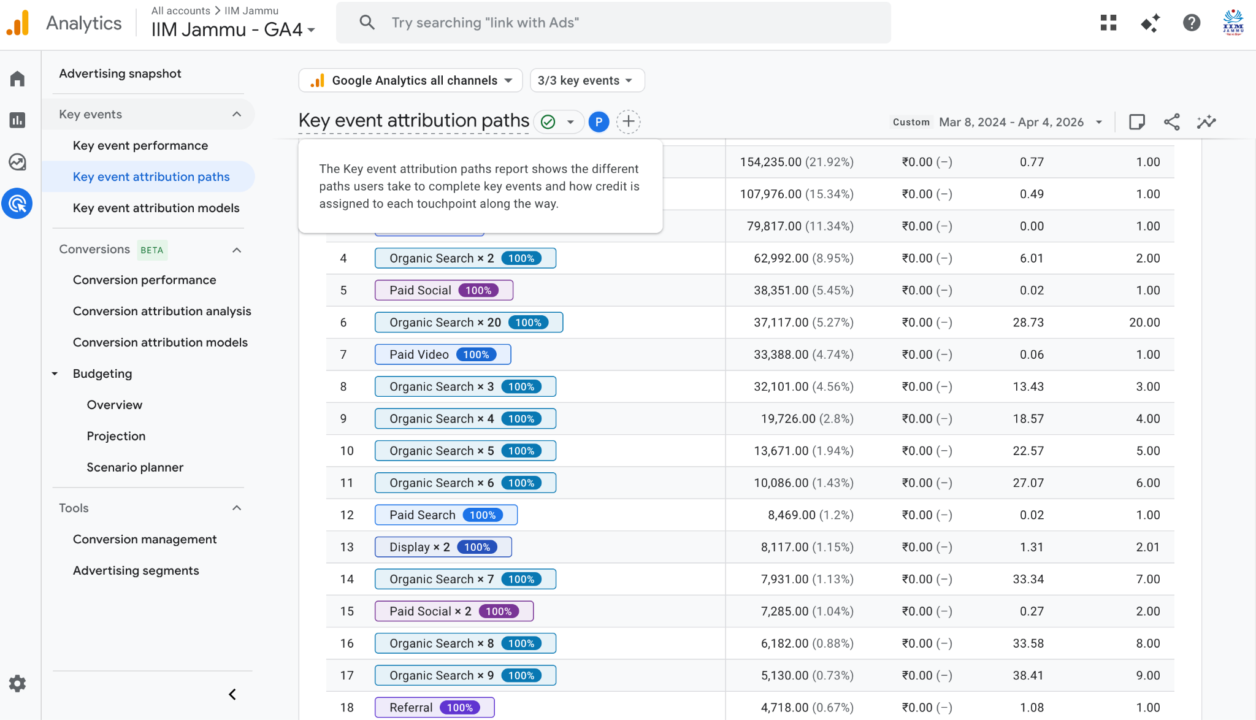The width and height of the screenshot is (1256, 720).
Task: Click the search bar to search analytics
Action: [x=613, y=22]
